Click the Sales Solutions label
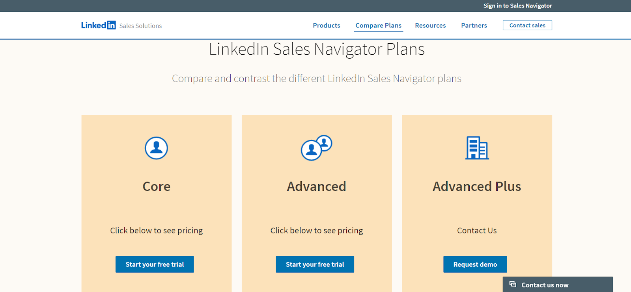Image resolution: width=631 pixels, height=292 pixels. coord(140,26)
